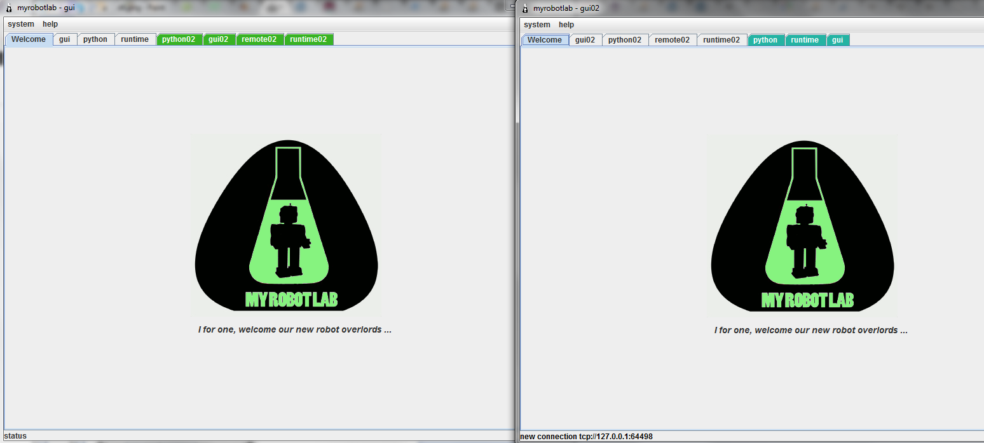
Task: Open the teal runtime tab in the gui02 window
Action: 805,40
